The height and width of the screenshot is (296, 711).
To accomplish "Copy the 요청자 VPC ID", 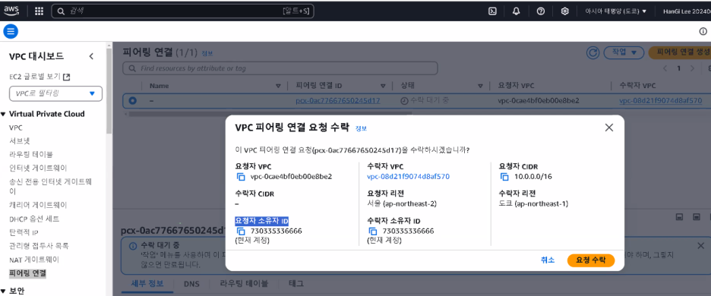I will (241, 177).
